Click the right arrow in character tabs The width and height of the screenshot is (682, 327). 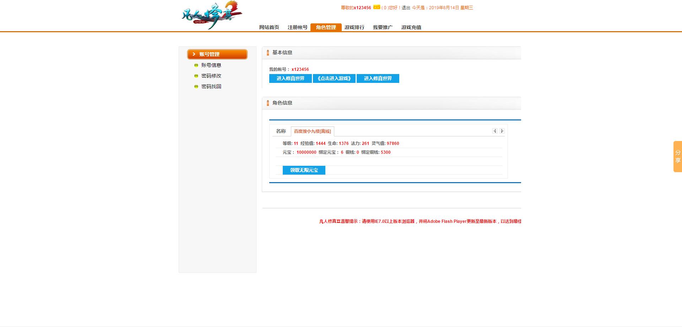(x=502, y=131)
